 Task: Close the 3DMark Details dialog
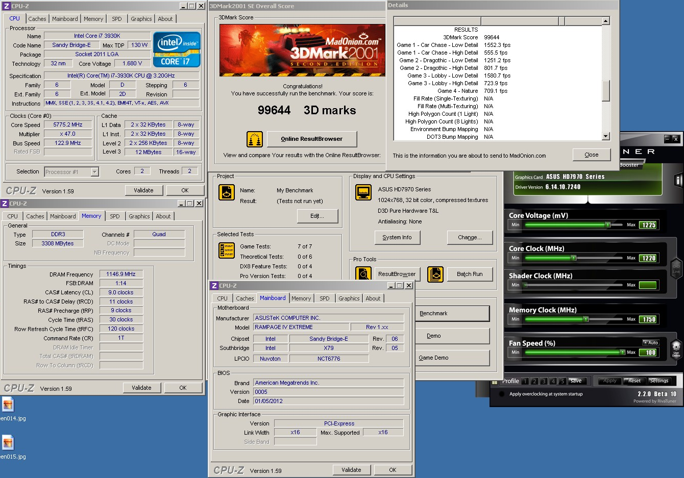[x=592, y=155]
